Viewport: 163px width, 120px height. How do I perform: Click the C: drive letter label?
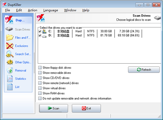(x=50, y=31)
